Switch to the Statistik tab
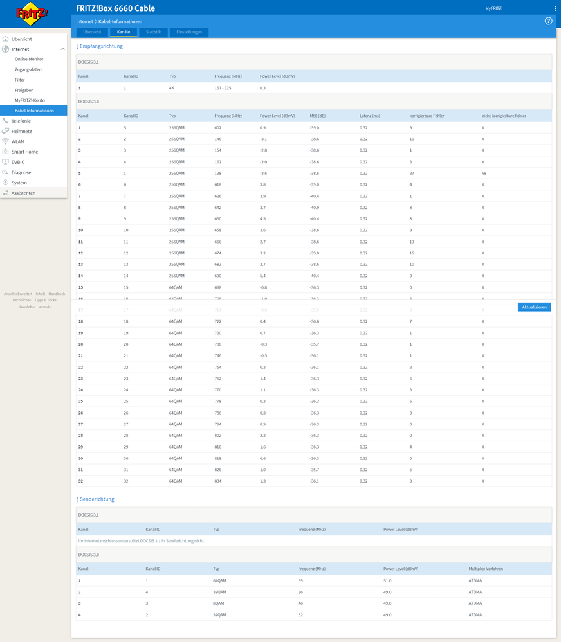The width and height of the screenshot is (561, 642). click(x=153, y=32)
